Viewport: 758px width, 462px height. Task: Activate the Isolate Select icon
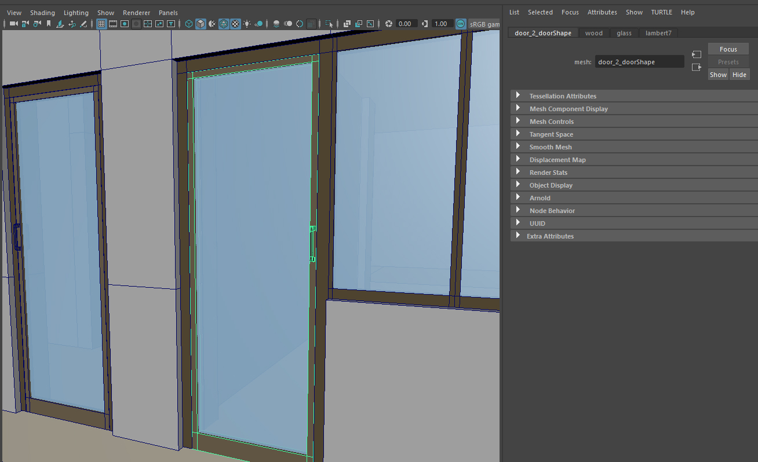(328, 24)
